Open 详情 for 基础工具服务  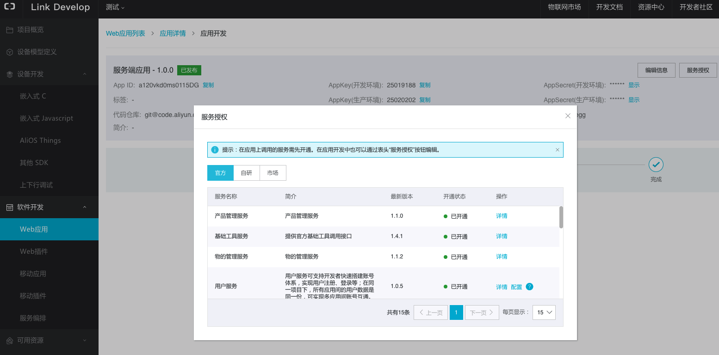pos(502,236)
